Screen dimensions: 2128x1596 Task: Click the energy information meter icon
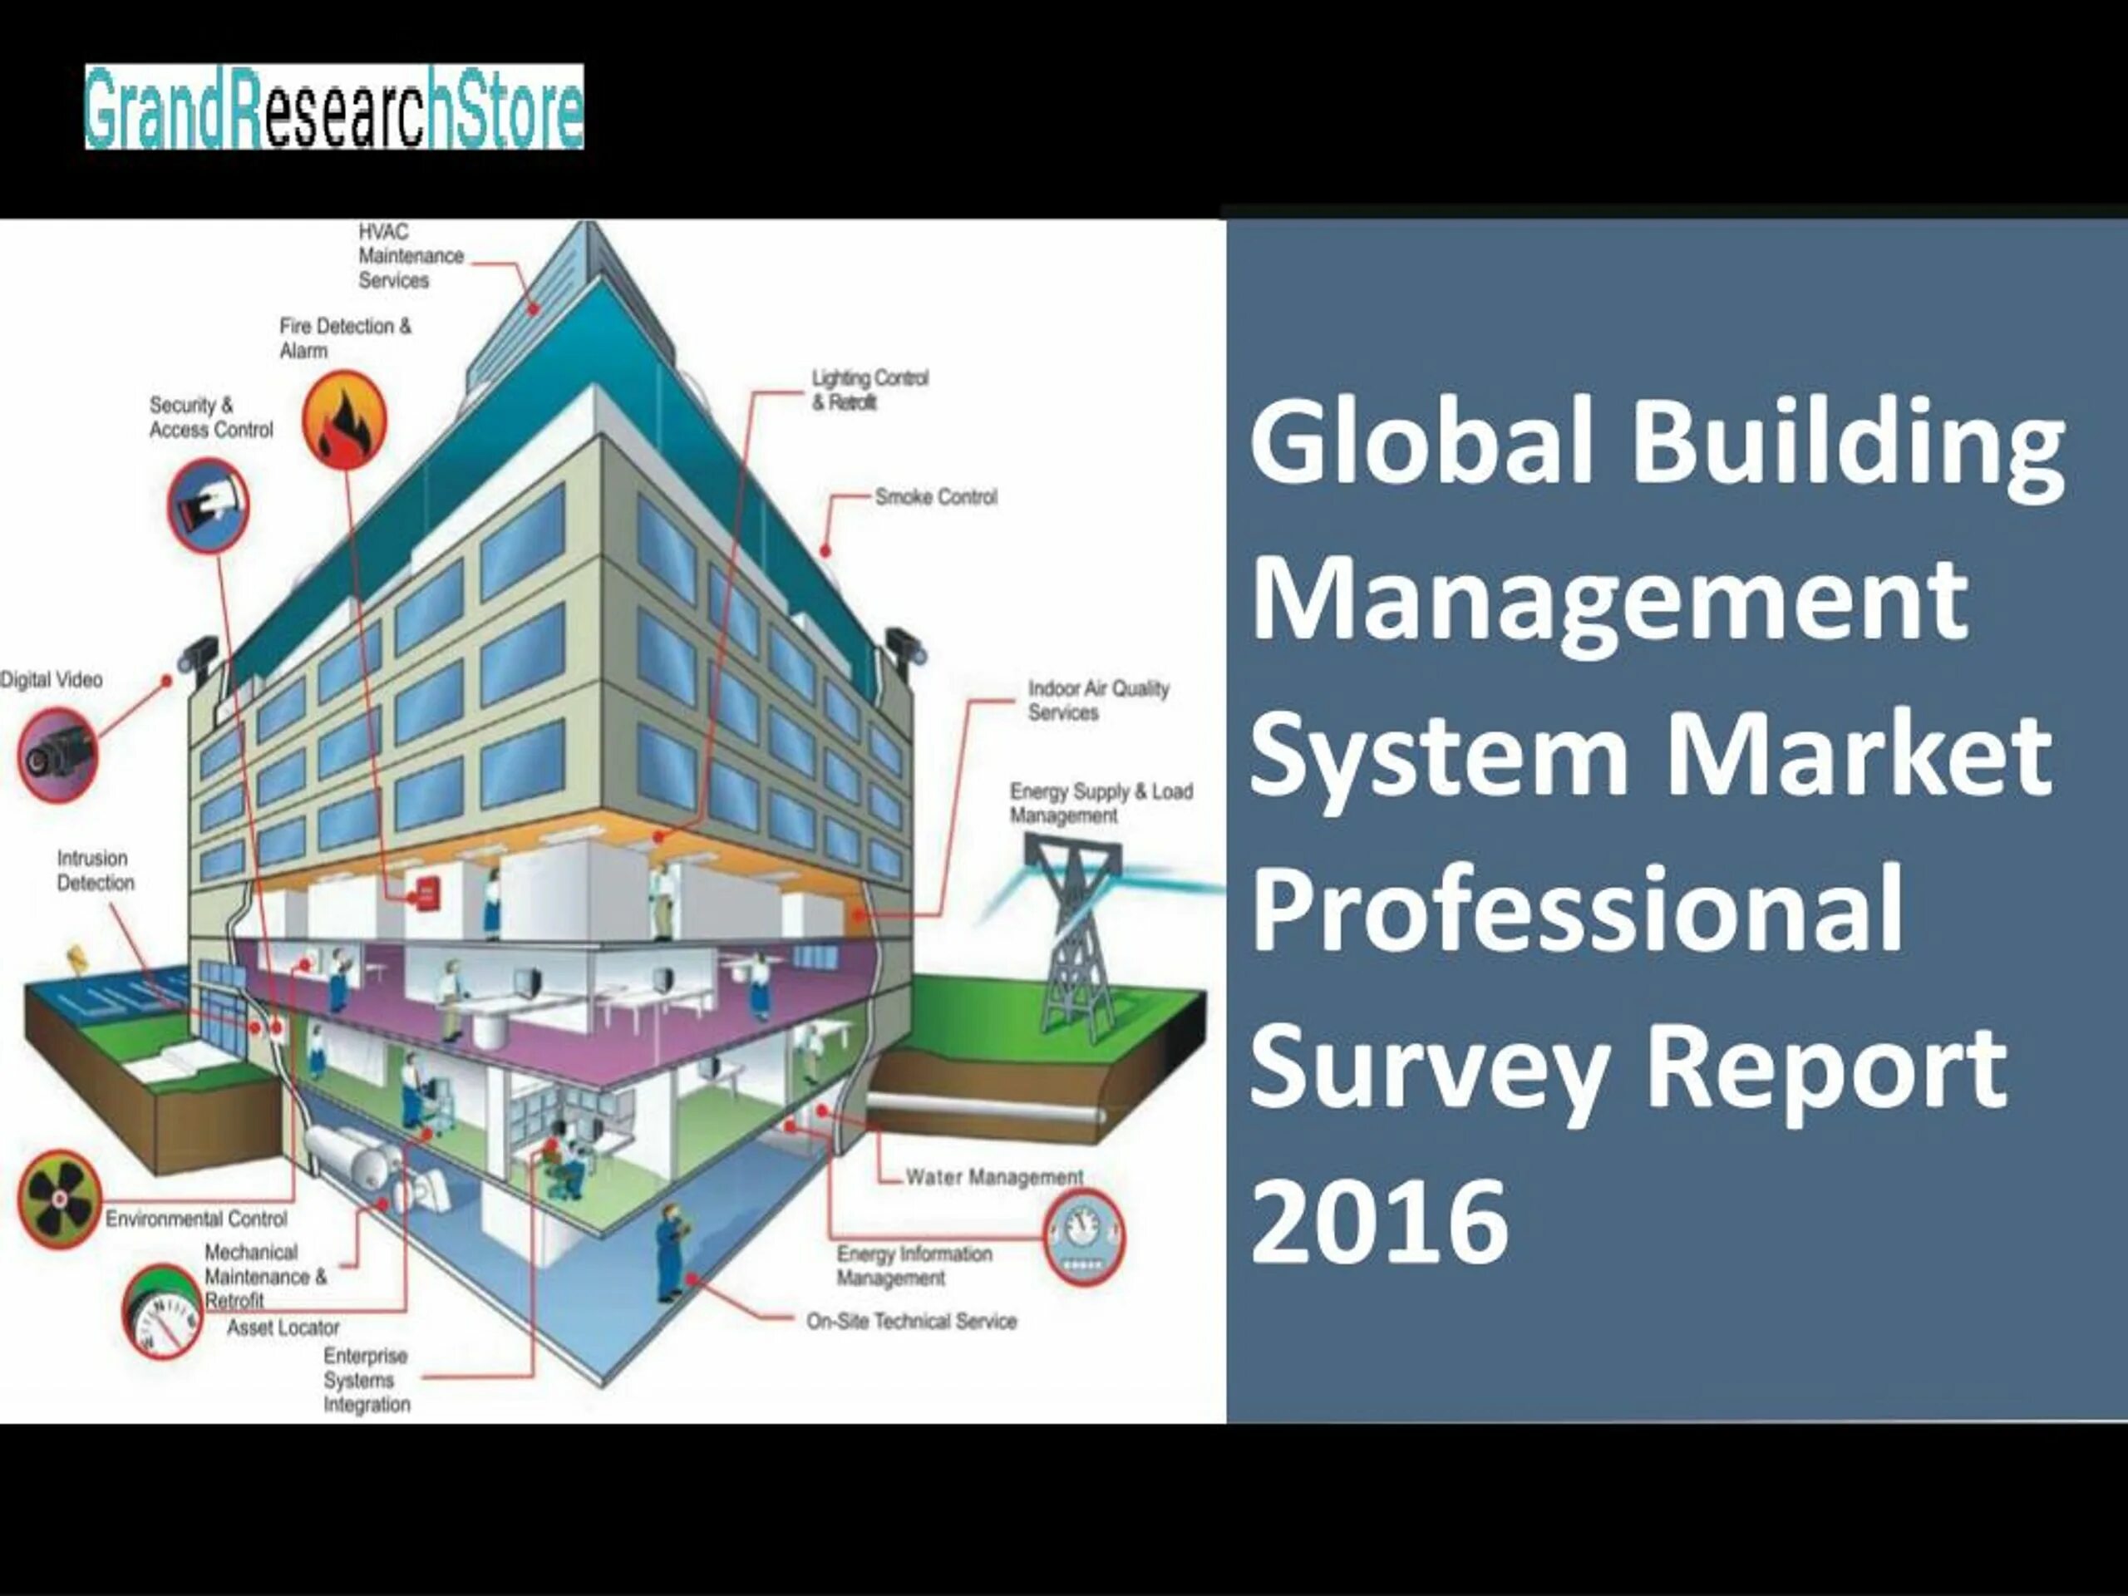(x=1084, y=1237)
